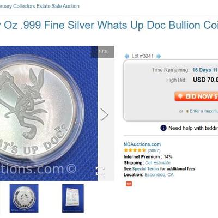Image resolution: width=218 pixels, height=218 pixels.
Task: Open Special Terms link
Action: (x=146, y=169)
